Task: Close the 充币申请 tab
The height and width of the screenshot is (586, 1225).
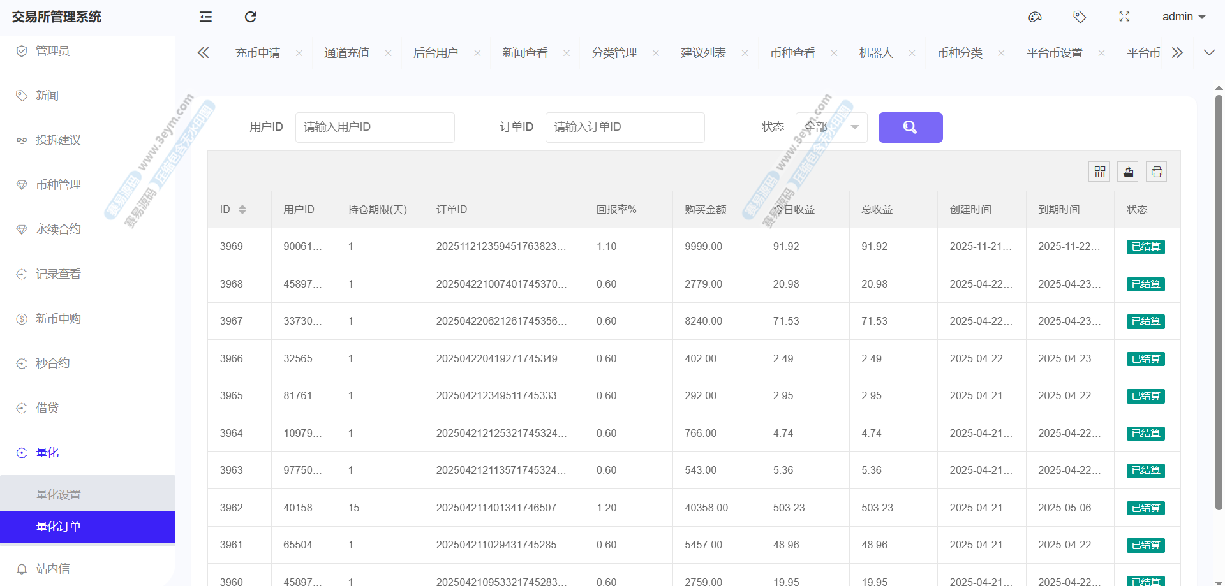Action: tap(299, 54)
